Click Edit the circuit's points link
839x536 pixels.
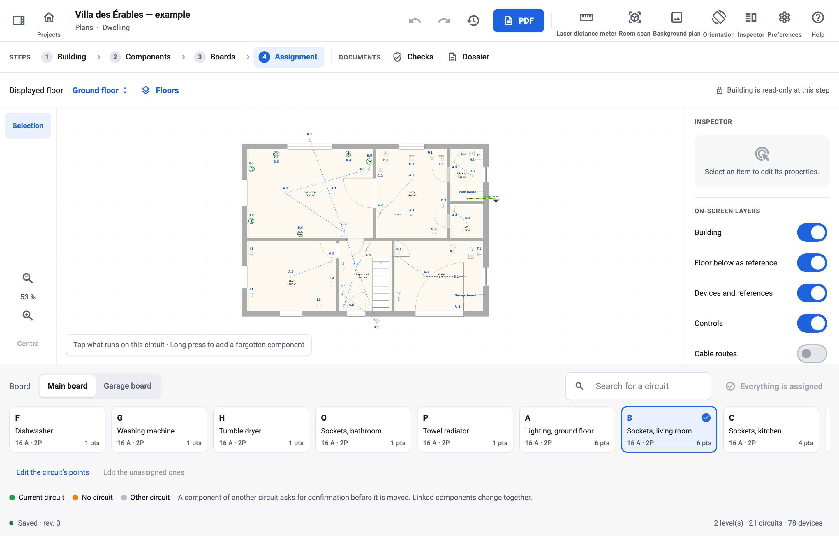pyautogui.click(x=53, y=472)
